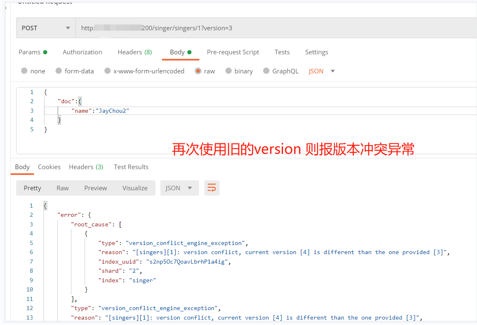Screen dimensions: 477x325
Task: Select the GraphQL body type
Action: coord(281,71)
